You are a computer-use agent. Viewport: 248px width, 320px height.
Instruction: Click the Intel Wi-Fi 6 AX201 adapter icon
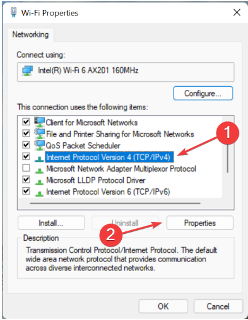pos(27,71)
